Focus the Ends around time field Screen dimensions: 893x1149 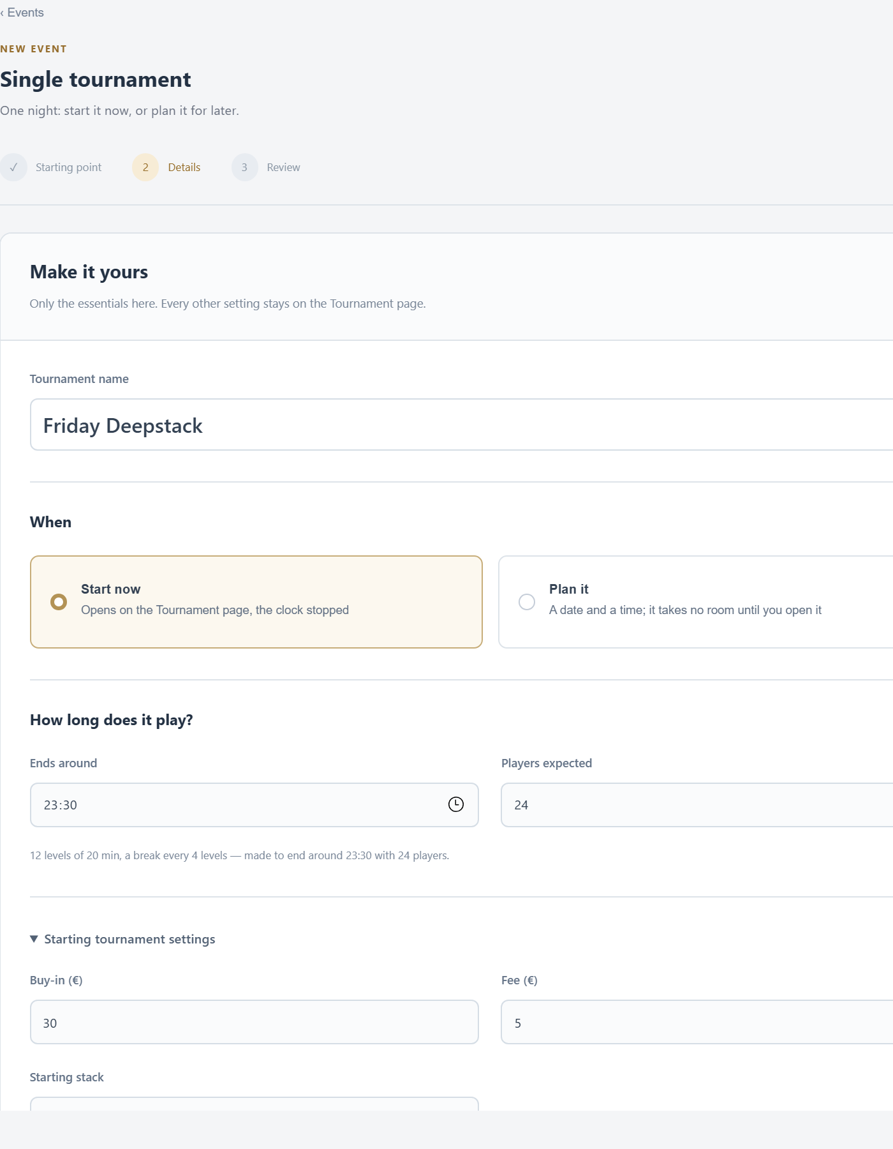(255, 805)
